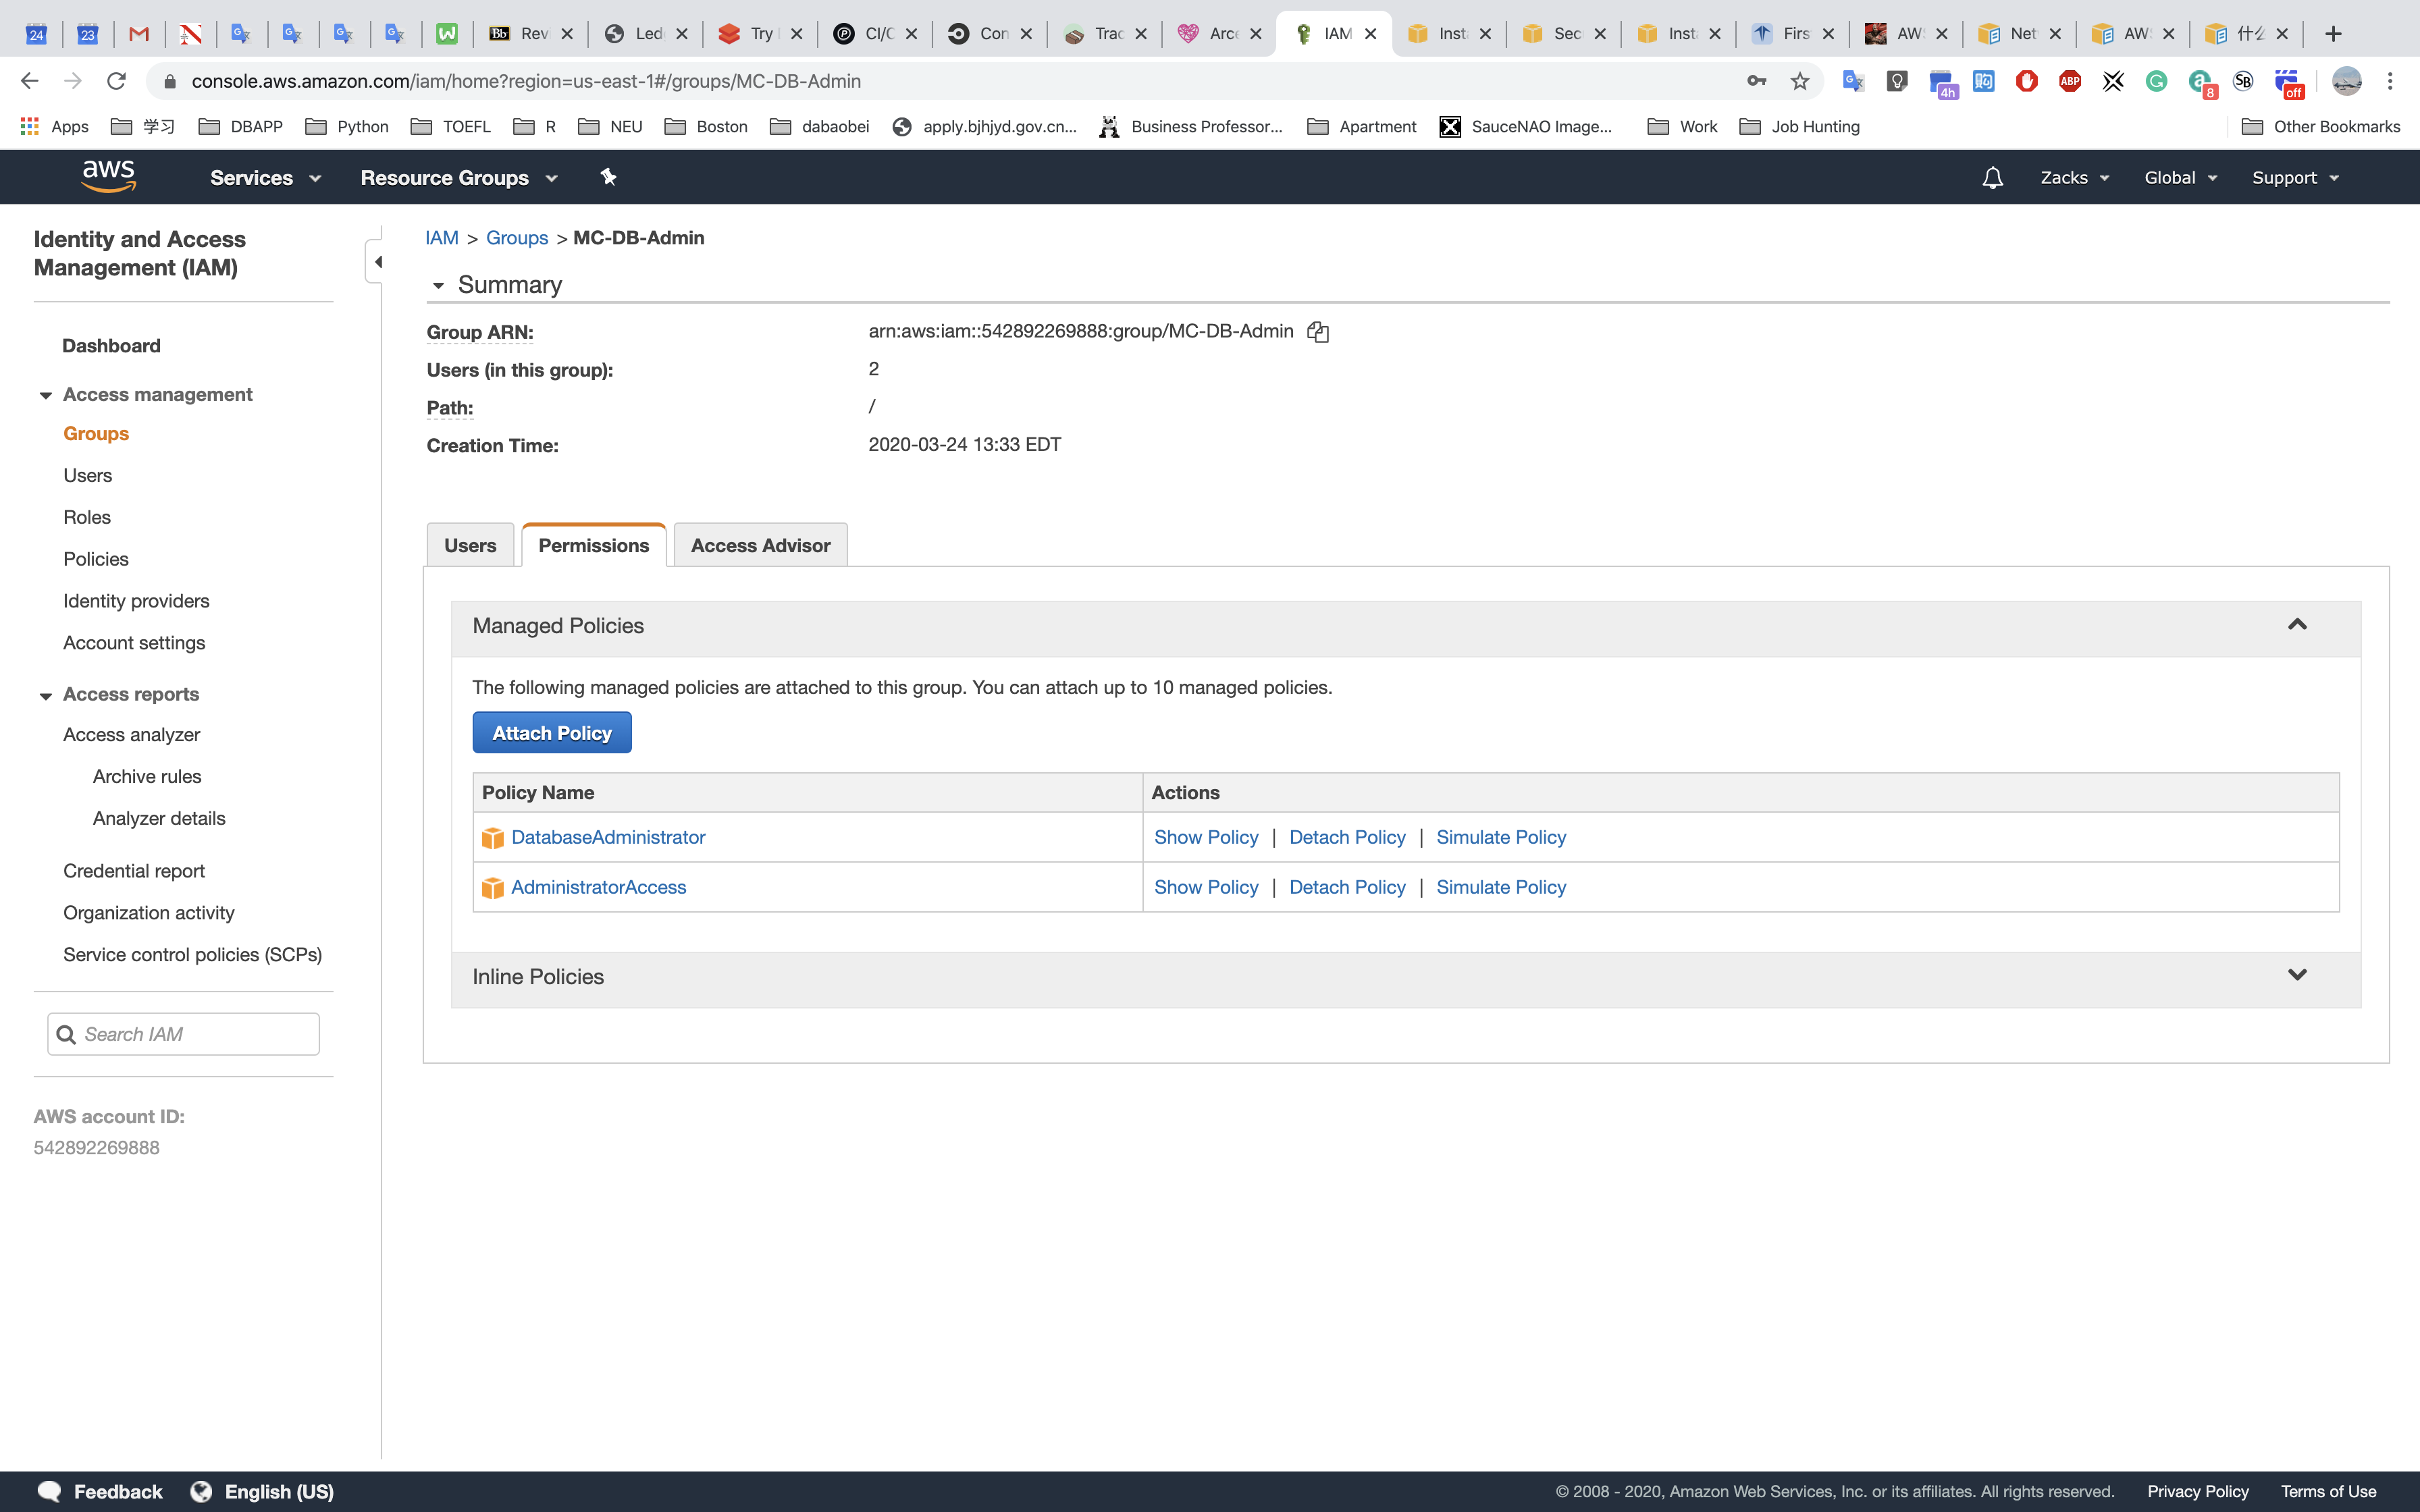Screen dimensions: 2420x1512
Task: Click the AWS logo home icon
Action: pos(108,177)
